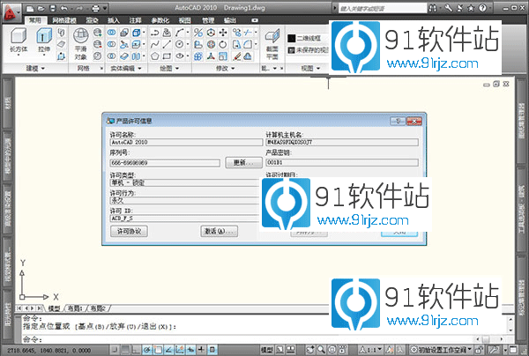
Task: Click the star Favorites icon in title bar
Action: (471, 8)
